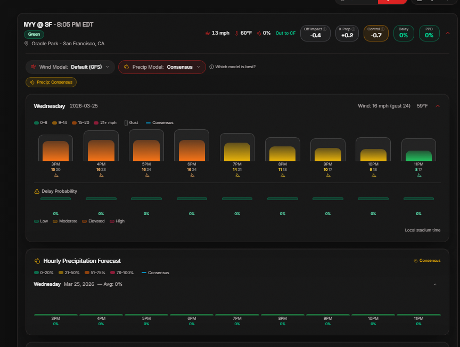This screenshot has height=347, width=460.
Task: Click the warning triangle icon beside Delay Probability
Action: coord(37,191)
